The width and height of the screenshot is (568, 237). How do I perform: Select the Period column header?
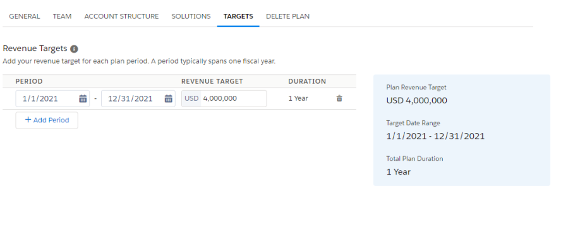[x=29, y=81]
